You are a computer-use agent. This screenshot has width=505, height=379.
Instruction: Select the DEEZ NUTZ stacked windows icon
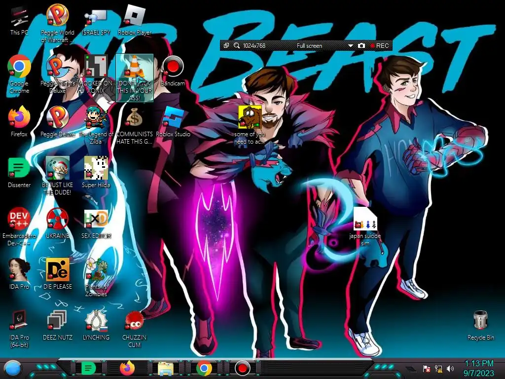57,326
